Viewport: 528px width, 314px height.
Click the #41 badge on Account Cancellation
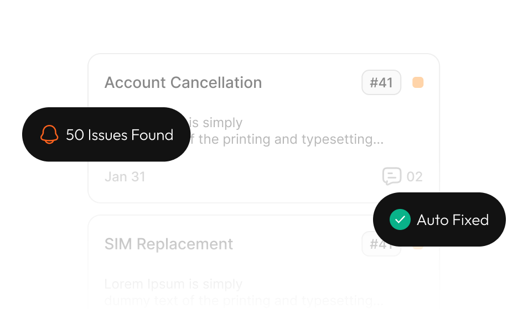(x=381, y=83)
